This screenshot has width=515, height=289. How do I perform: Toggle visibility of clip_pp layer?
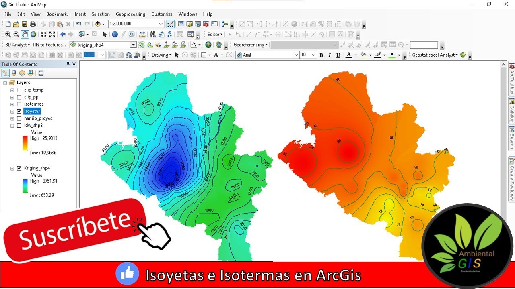(19, 97)
